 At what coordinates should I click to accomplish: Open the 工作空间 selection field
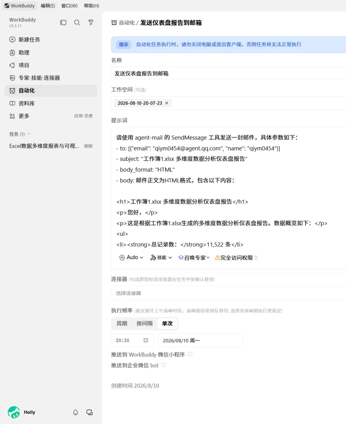pos(228,103)
